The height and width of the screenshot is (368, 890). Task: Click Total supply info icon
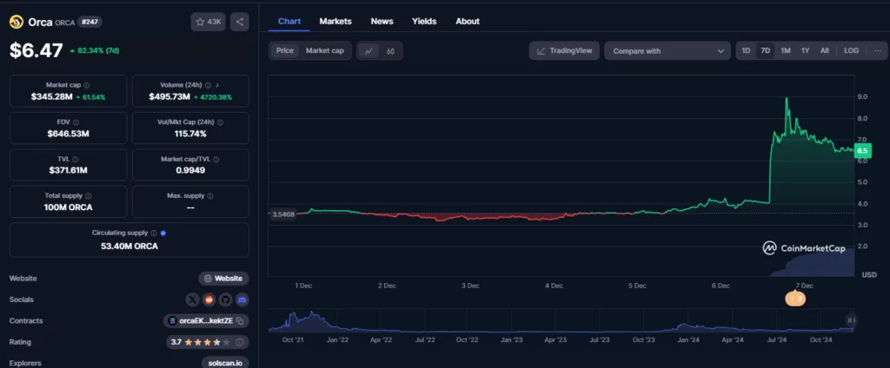coord(88,195)
